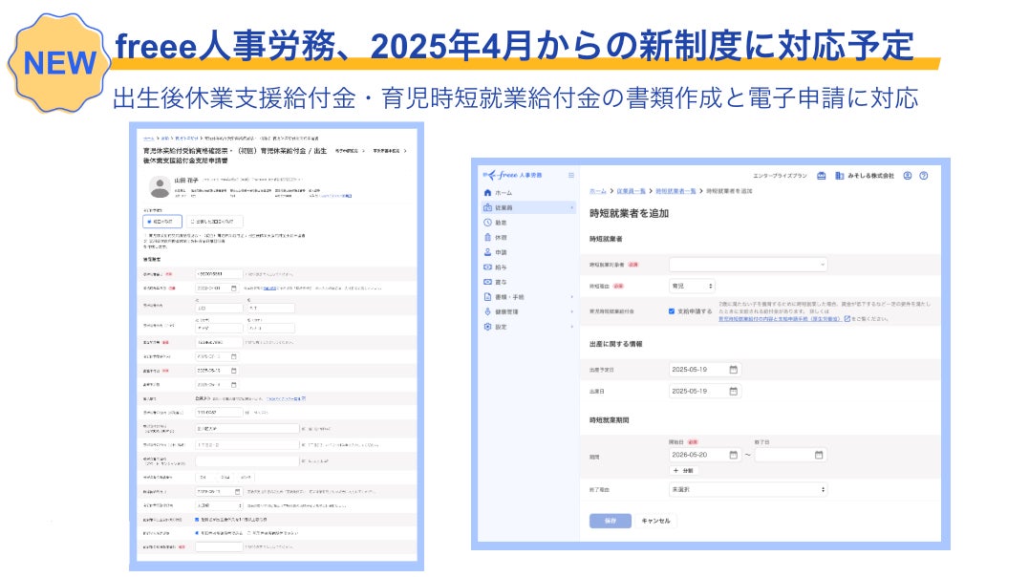Select the unchecked radio in the left form's second-last row
Screen dimensions: 1029x577
click(x=250, y=533)
